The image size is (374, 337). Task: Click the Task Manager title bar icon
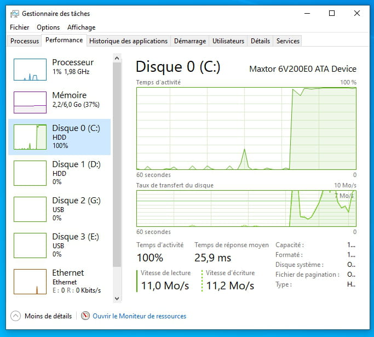[x=15, y=14]
